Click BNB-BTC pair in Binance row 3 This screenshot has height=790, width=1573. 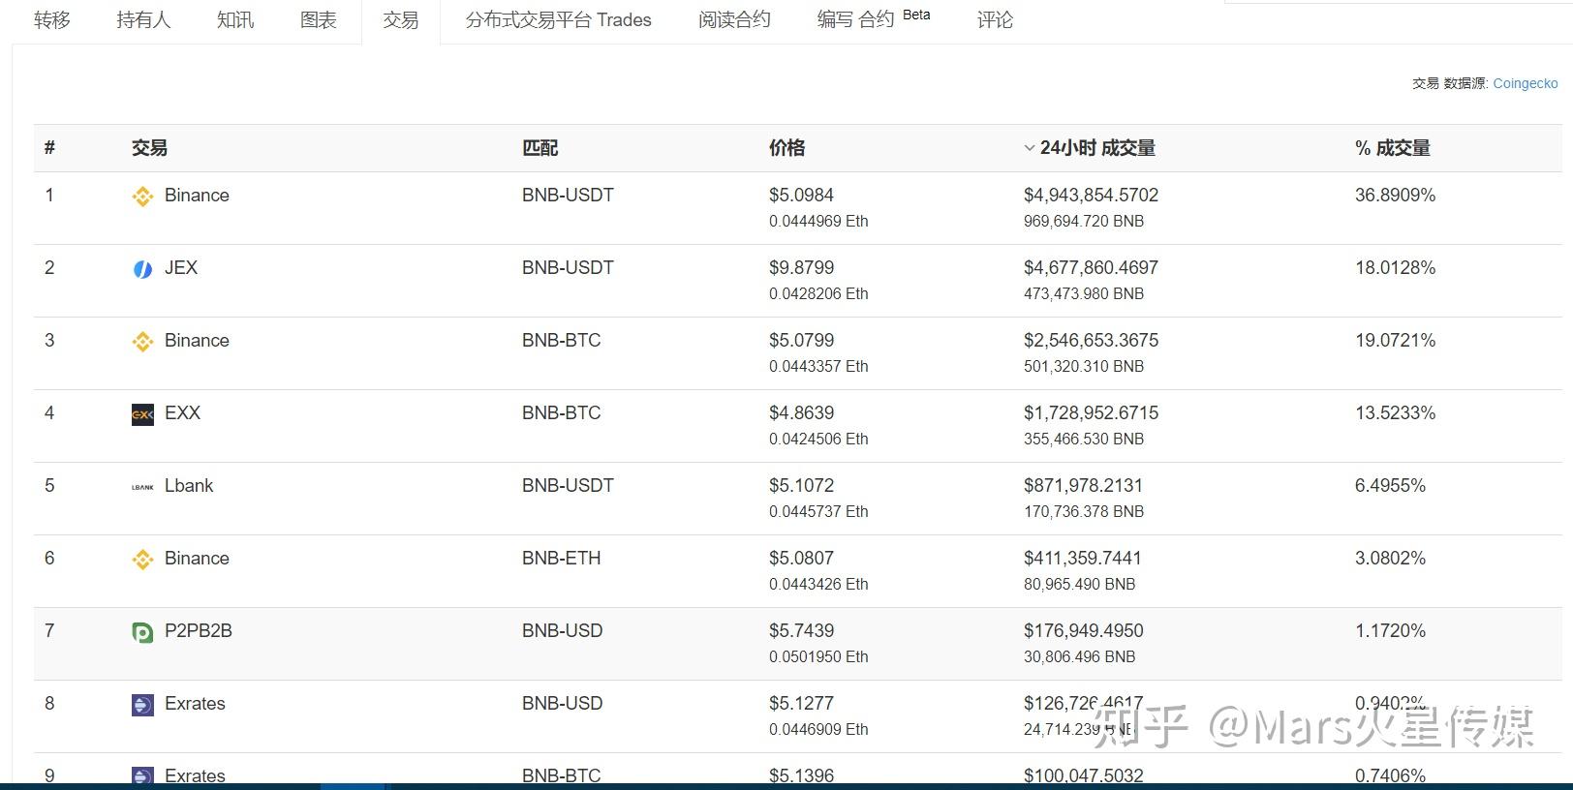pyautogui.click(x=561, y=341)
